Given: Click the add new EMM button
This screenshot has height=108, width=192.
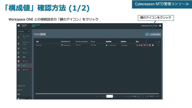Looking at the screenshot, I should coord(153,34).
